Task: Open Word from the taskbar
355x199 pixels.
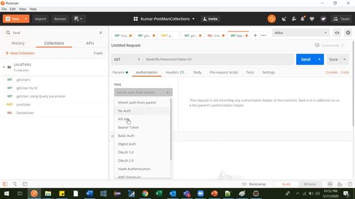Action: (90, 193)
